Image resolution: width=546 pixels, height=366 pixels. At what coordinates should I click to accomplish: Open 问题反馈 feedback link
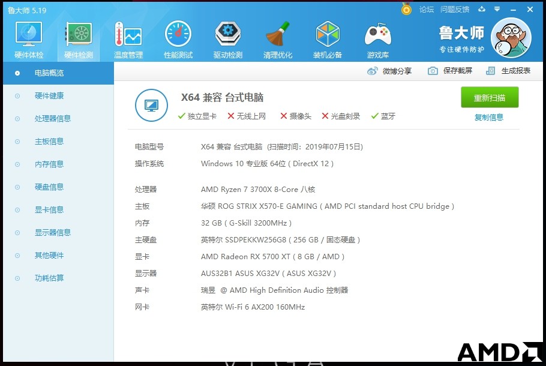455,10
